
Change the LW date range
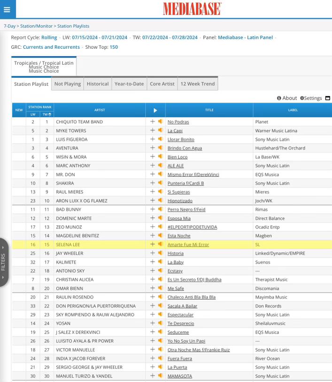pos(100,38)
